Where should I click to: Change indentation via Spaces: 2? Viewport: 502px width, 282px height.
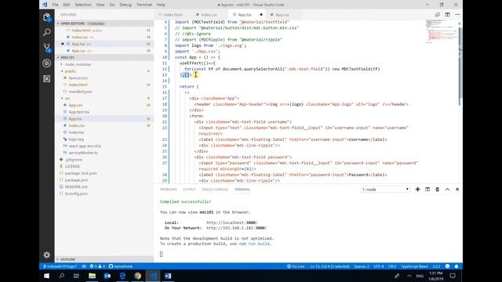(x=362, y=266)
